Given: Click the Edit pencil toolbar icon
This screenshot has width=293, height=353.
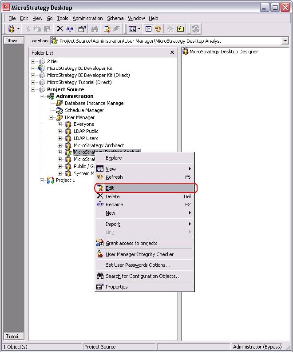Looking at the screenshot, I should (107, 29).
